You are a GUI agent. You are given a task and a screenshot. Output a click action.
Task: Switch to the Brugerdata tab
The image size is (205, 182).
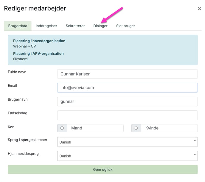[18, 26]
